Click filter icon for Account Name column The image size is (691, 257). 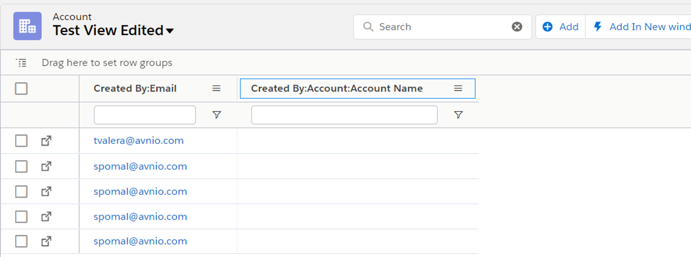[458, 115]
